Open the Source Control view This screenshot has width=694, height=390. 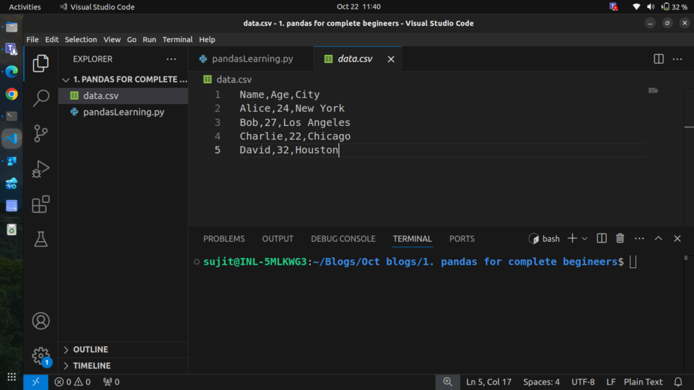[41, 133]
